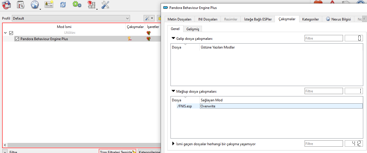Select Pandora Behaviour Engine Plus mod name

point(44,39)
